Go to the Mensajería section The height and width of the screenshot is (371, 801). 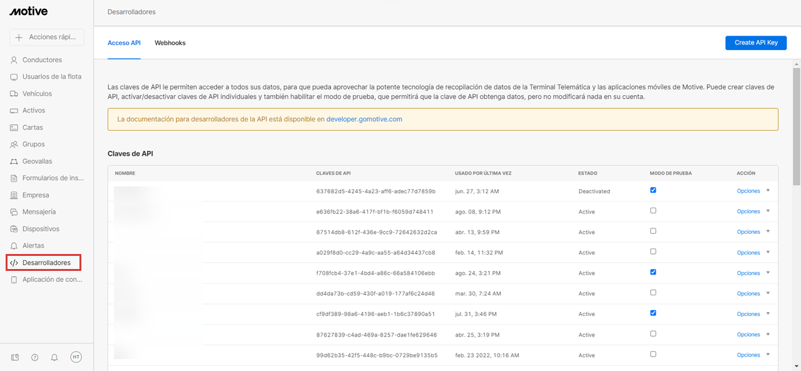click(x=38, y=211)
